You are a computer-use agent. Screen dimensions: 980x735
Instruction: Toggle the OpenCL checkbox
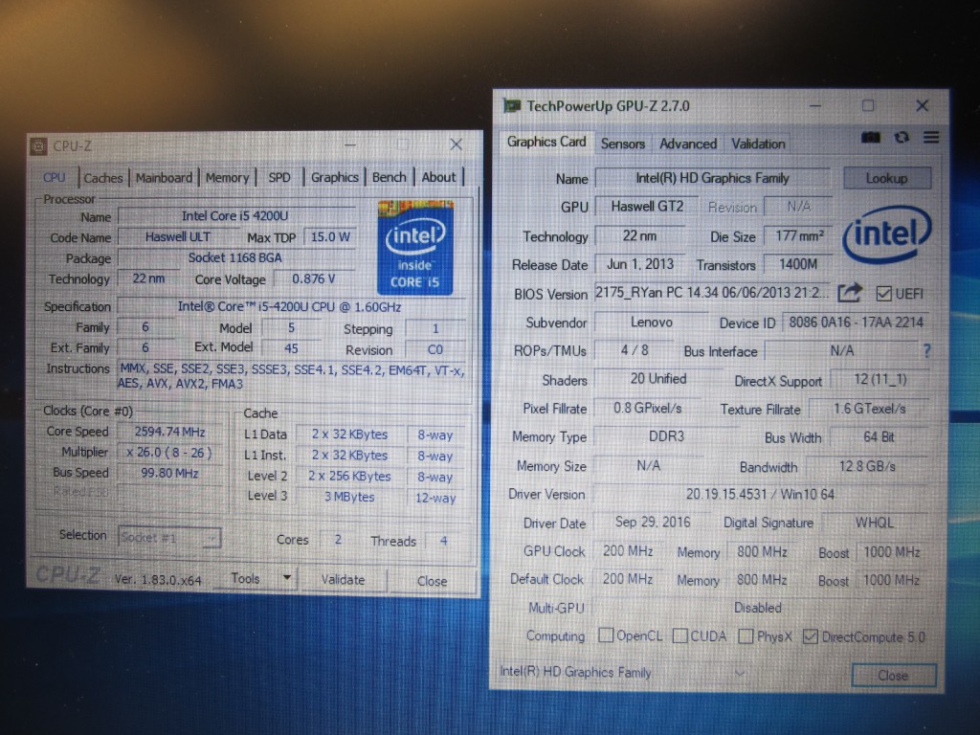pyautogui.click(x=606, y=635)
